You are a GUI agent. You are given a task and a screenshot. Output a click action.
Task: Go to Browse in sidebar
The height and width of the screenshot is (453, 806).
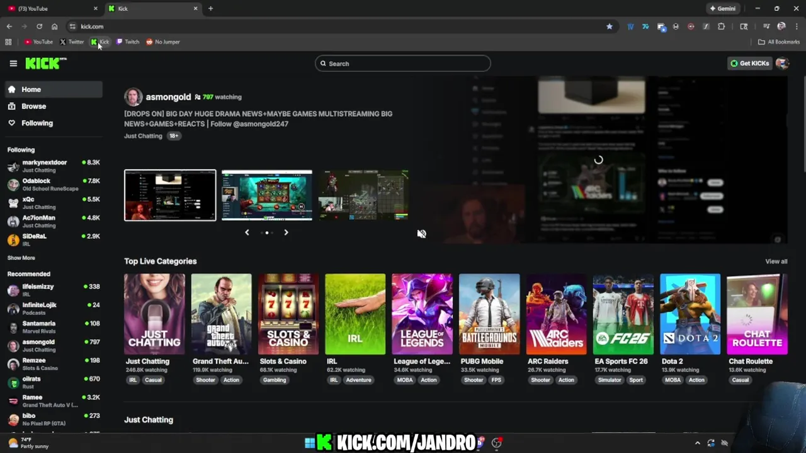(x=54, y=106)
